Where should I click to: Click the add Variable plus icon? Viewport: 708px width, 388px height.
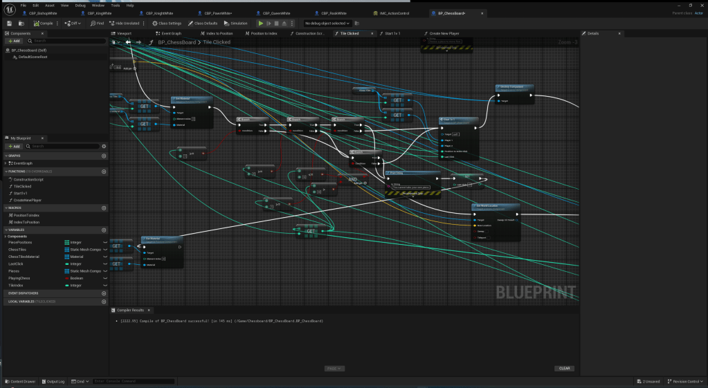click(104, 229)
